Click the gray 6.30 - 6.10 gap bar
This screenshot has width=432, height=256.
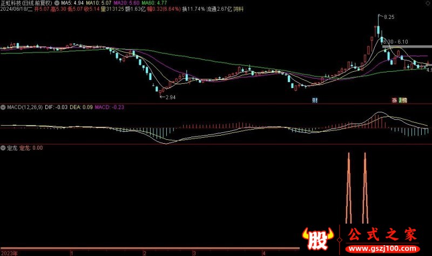click(407, 47)
